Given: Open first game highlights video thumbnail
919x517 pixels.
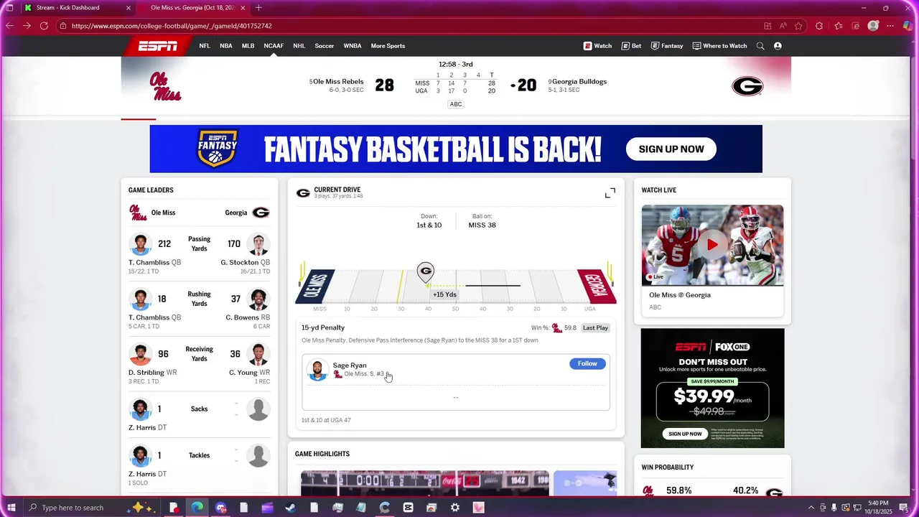Looking at the screenshot, I should (x=425, y=483).
